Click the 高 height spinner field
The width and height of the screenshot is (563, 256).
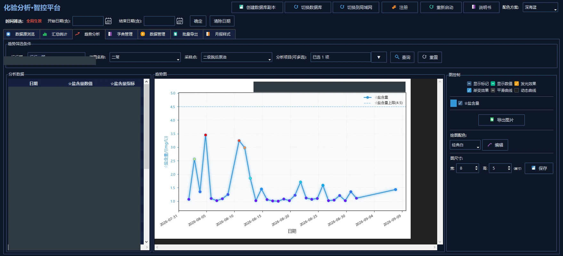tap(500, 168)
